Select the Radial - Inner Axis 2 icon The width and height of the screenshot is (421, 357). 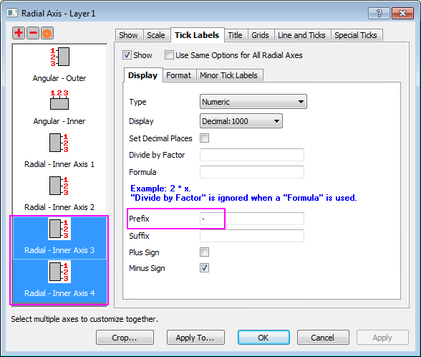click(59, 186)
